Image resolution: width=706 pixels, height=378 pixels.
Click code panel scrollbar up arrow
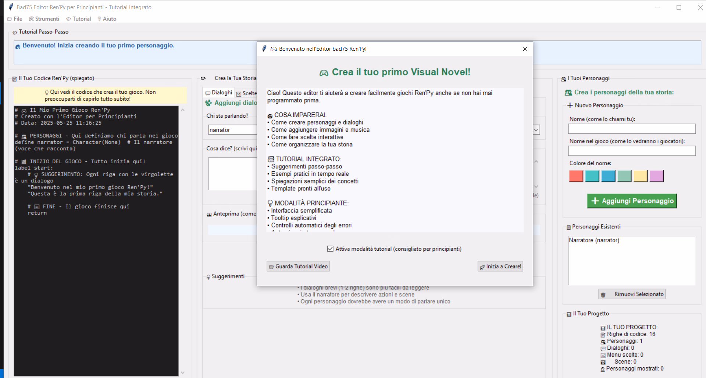183,110
